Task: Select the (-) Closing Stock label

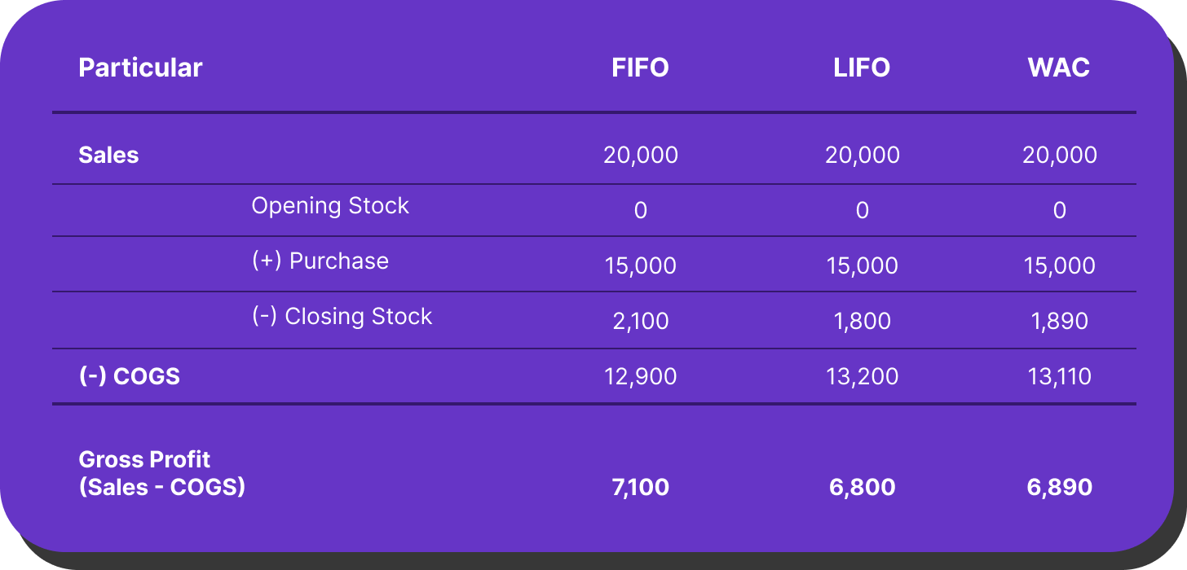Action: click(342, 316)
